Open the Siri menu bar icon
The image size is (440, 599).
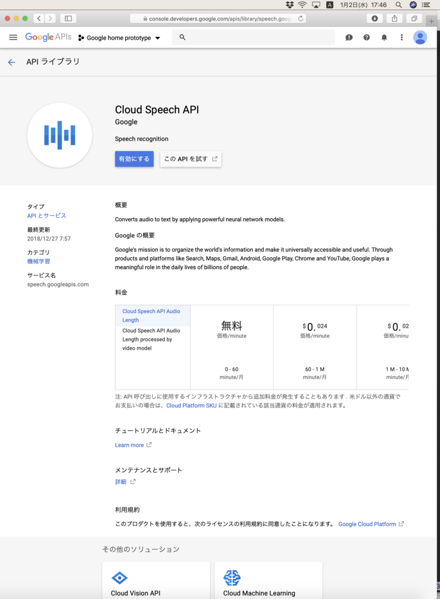(x=413, y=5)
